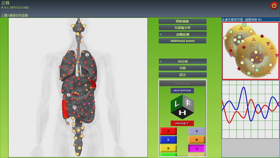Click the red and blue waveform graph

click(251, 109)
